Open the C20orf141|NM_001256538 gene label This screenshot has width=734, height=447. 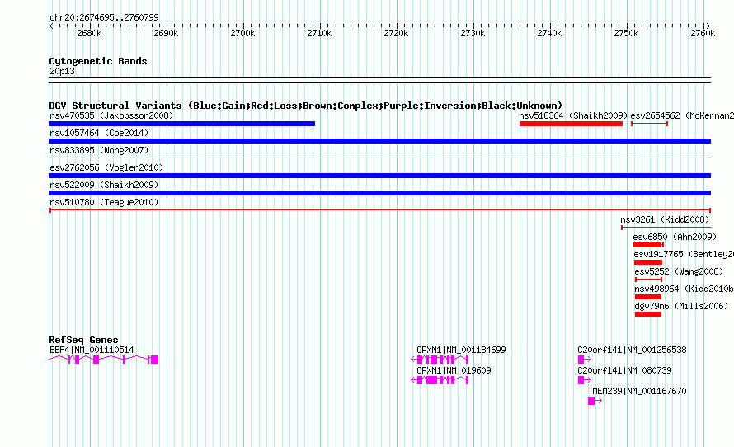[x=632, y=350]
